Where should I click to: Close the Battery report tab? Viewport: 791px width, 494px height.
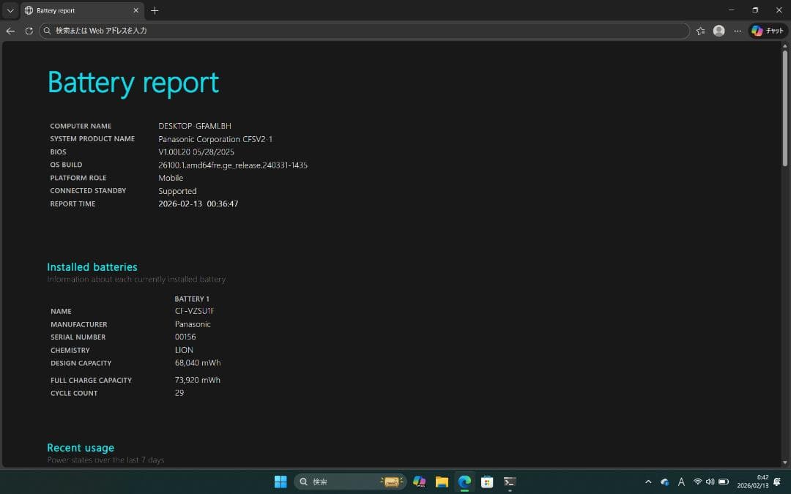(135, 10)
